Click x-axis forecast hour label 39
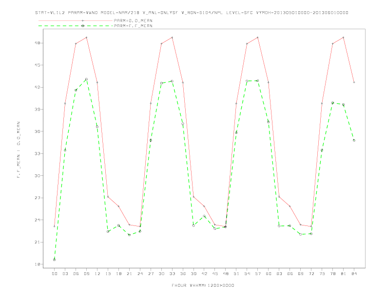Viewport: 386px width, 298px height. [x=193, y=274]
